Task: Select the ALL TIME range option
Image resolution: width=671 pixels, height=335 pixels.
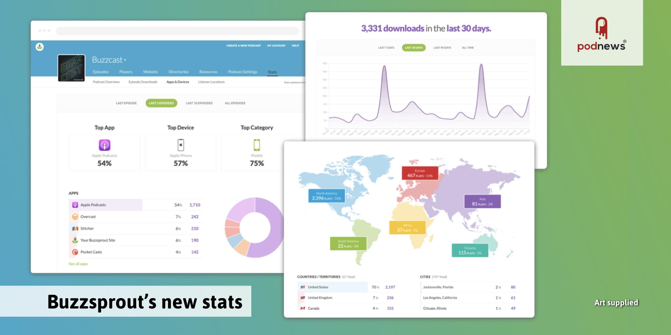Action: click(468, 47)
